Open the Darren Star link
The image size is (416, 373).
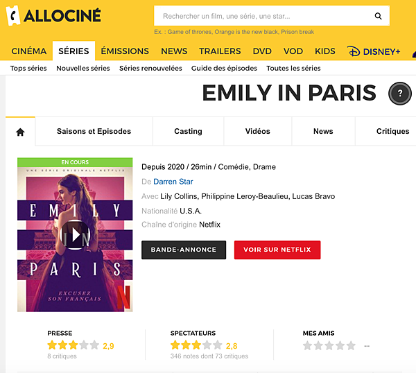point(173,182)
